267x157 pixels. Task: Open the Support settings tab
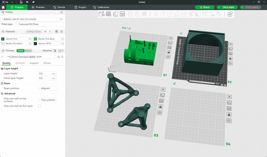(34, 63)
